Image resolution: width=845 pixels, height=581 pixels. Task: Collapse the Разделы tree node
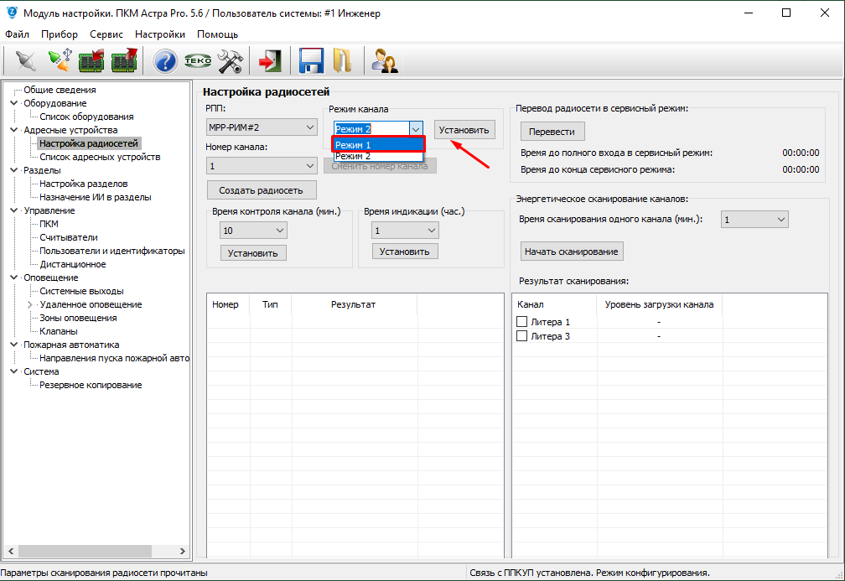(x=14, y=169)
